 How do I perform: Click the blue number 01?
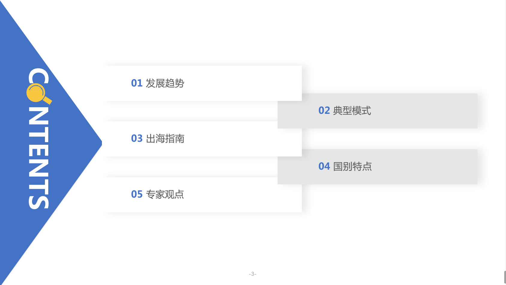coord(137,83)
